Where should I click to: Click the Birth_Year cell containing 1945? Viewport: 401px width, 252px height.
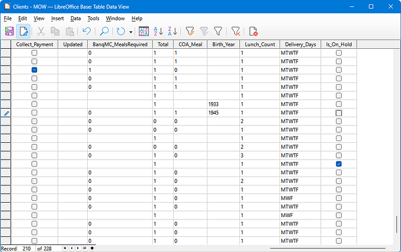pyautogui.click(x=224, y=113)
